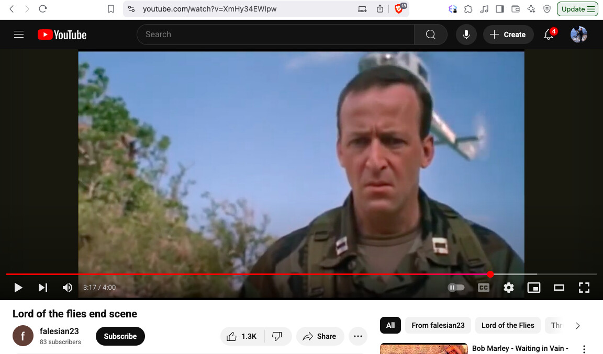
Task: Seek using the red progress bar handle
Action: 490,274
